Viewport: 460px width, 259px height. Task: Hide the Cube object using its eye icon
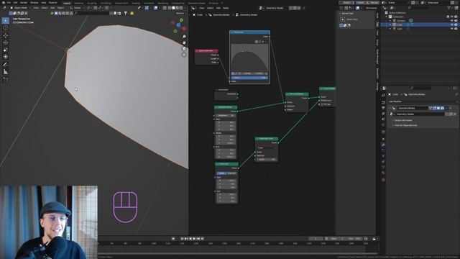click(452, 25)
